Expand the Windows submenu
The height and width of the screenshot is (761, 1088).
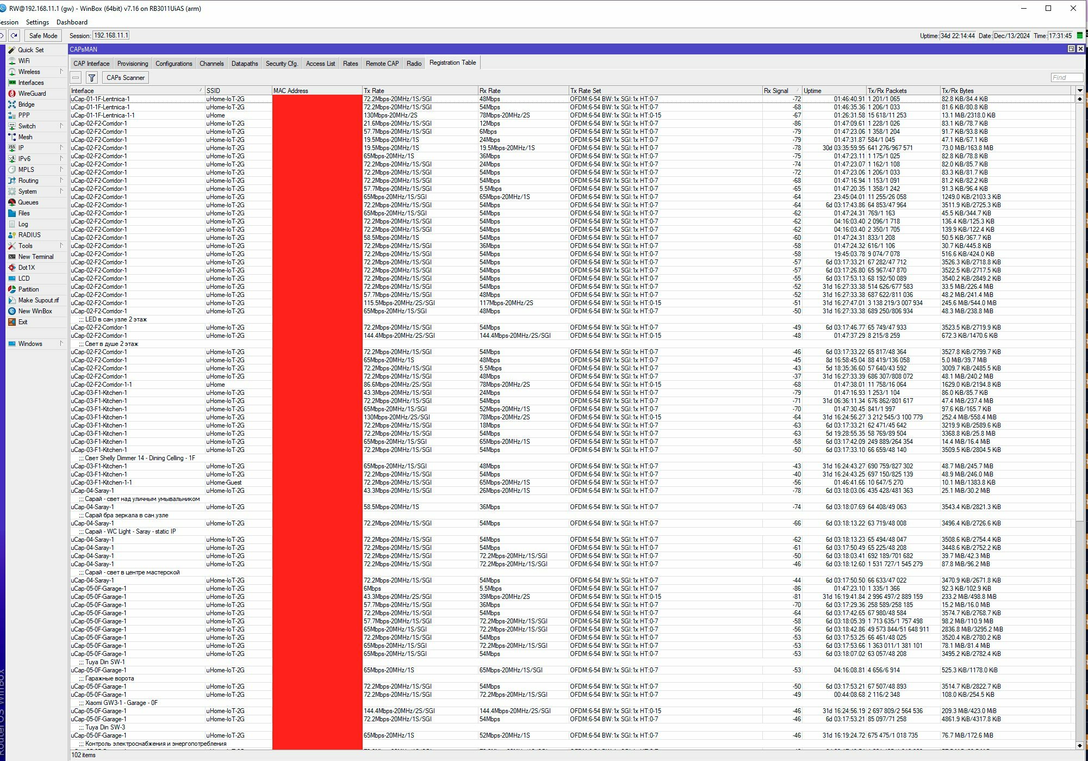pos(61,343)
